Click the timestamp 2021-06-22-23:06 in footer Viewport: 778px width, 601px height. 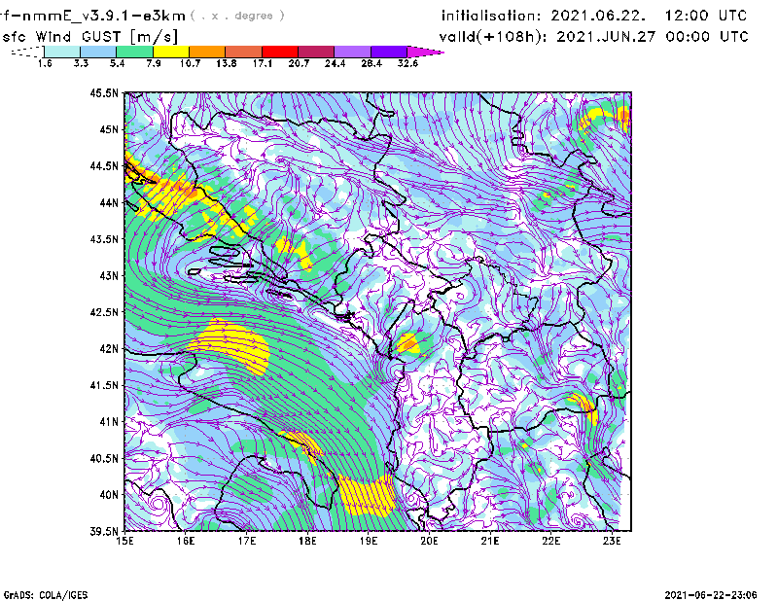click(711, 595)
